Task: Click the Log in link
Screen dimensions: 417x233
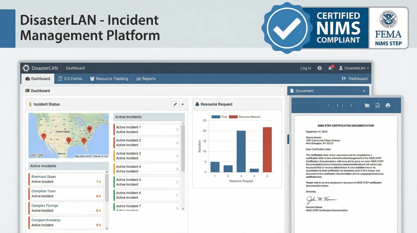Action: click(305, 68)
